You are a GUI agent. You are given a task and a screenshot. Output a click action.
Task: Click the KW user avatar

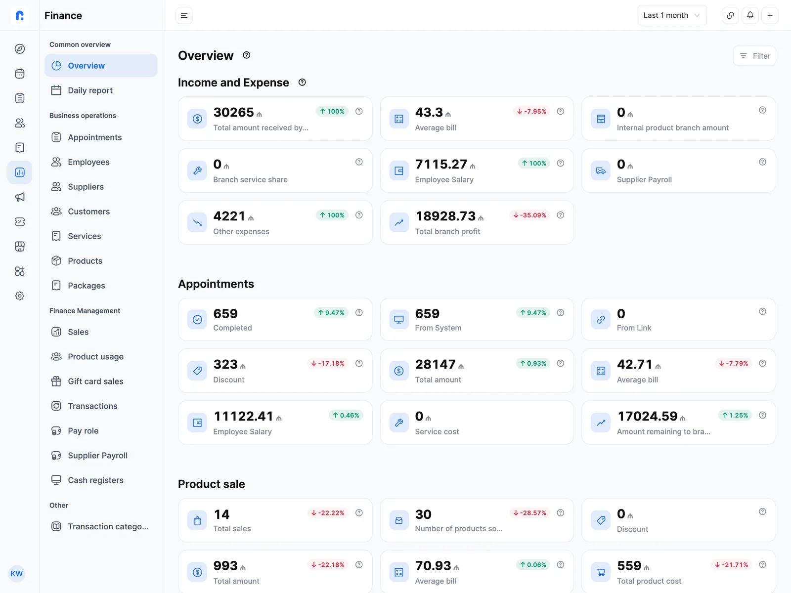click(17, 574)
